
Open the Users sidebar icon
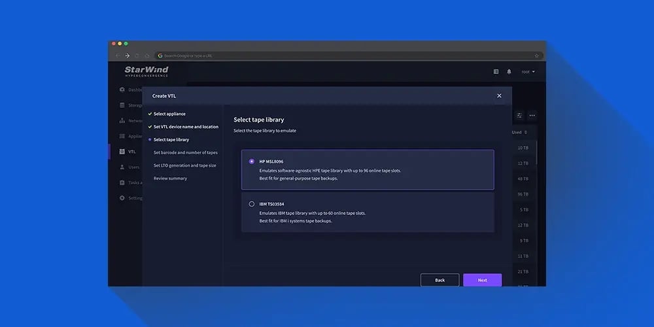(122, 167)
